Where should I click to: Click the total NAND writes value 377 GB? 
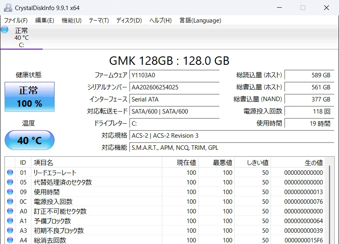(x=309, y=99)
